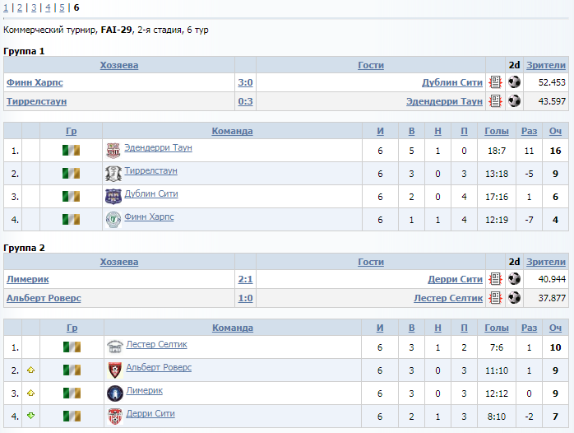Open Лестер Селтик team link in standings

pos(156,344)
